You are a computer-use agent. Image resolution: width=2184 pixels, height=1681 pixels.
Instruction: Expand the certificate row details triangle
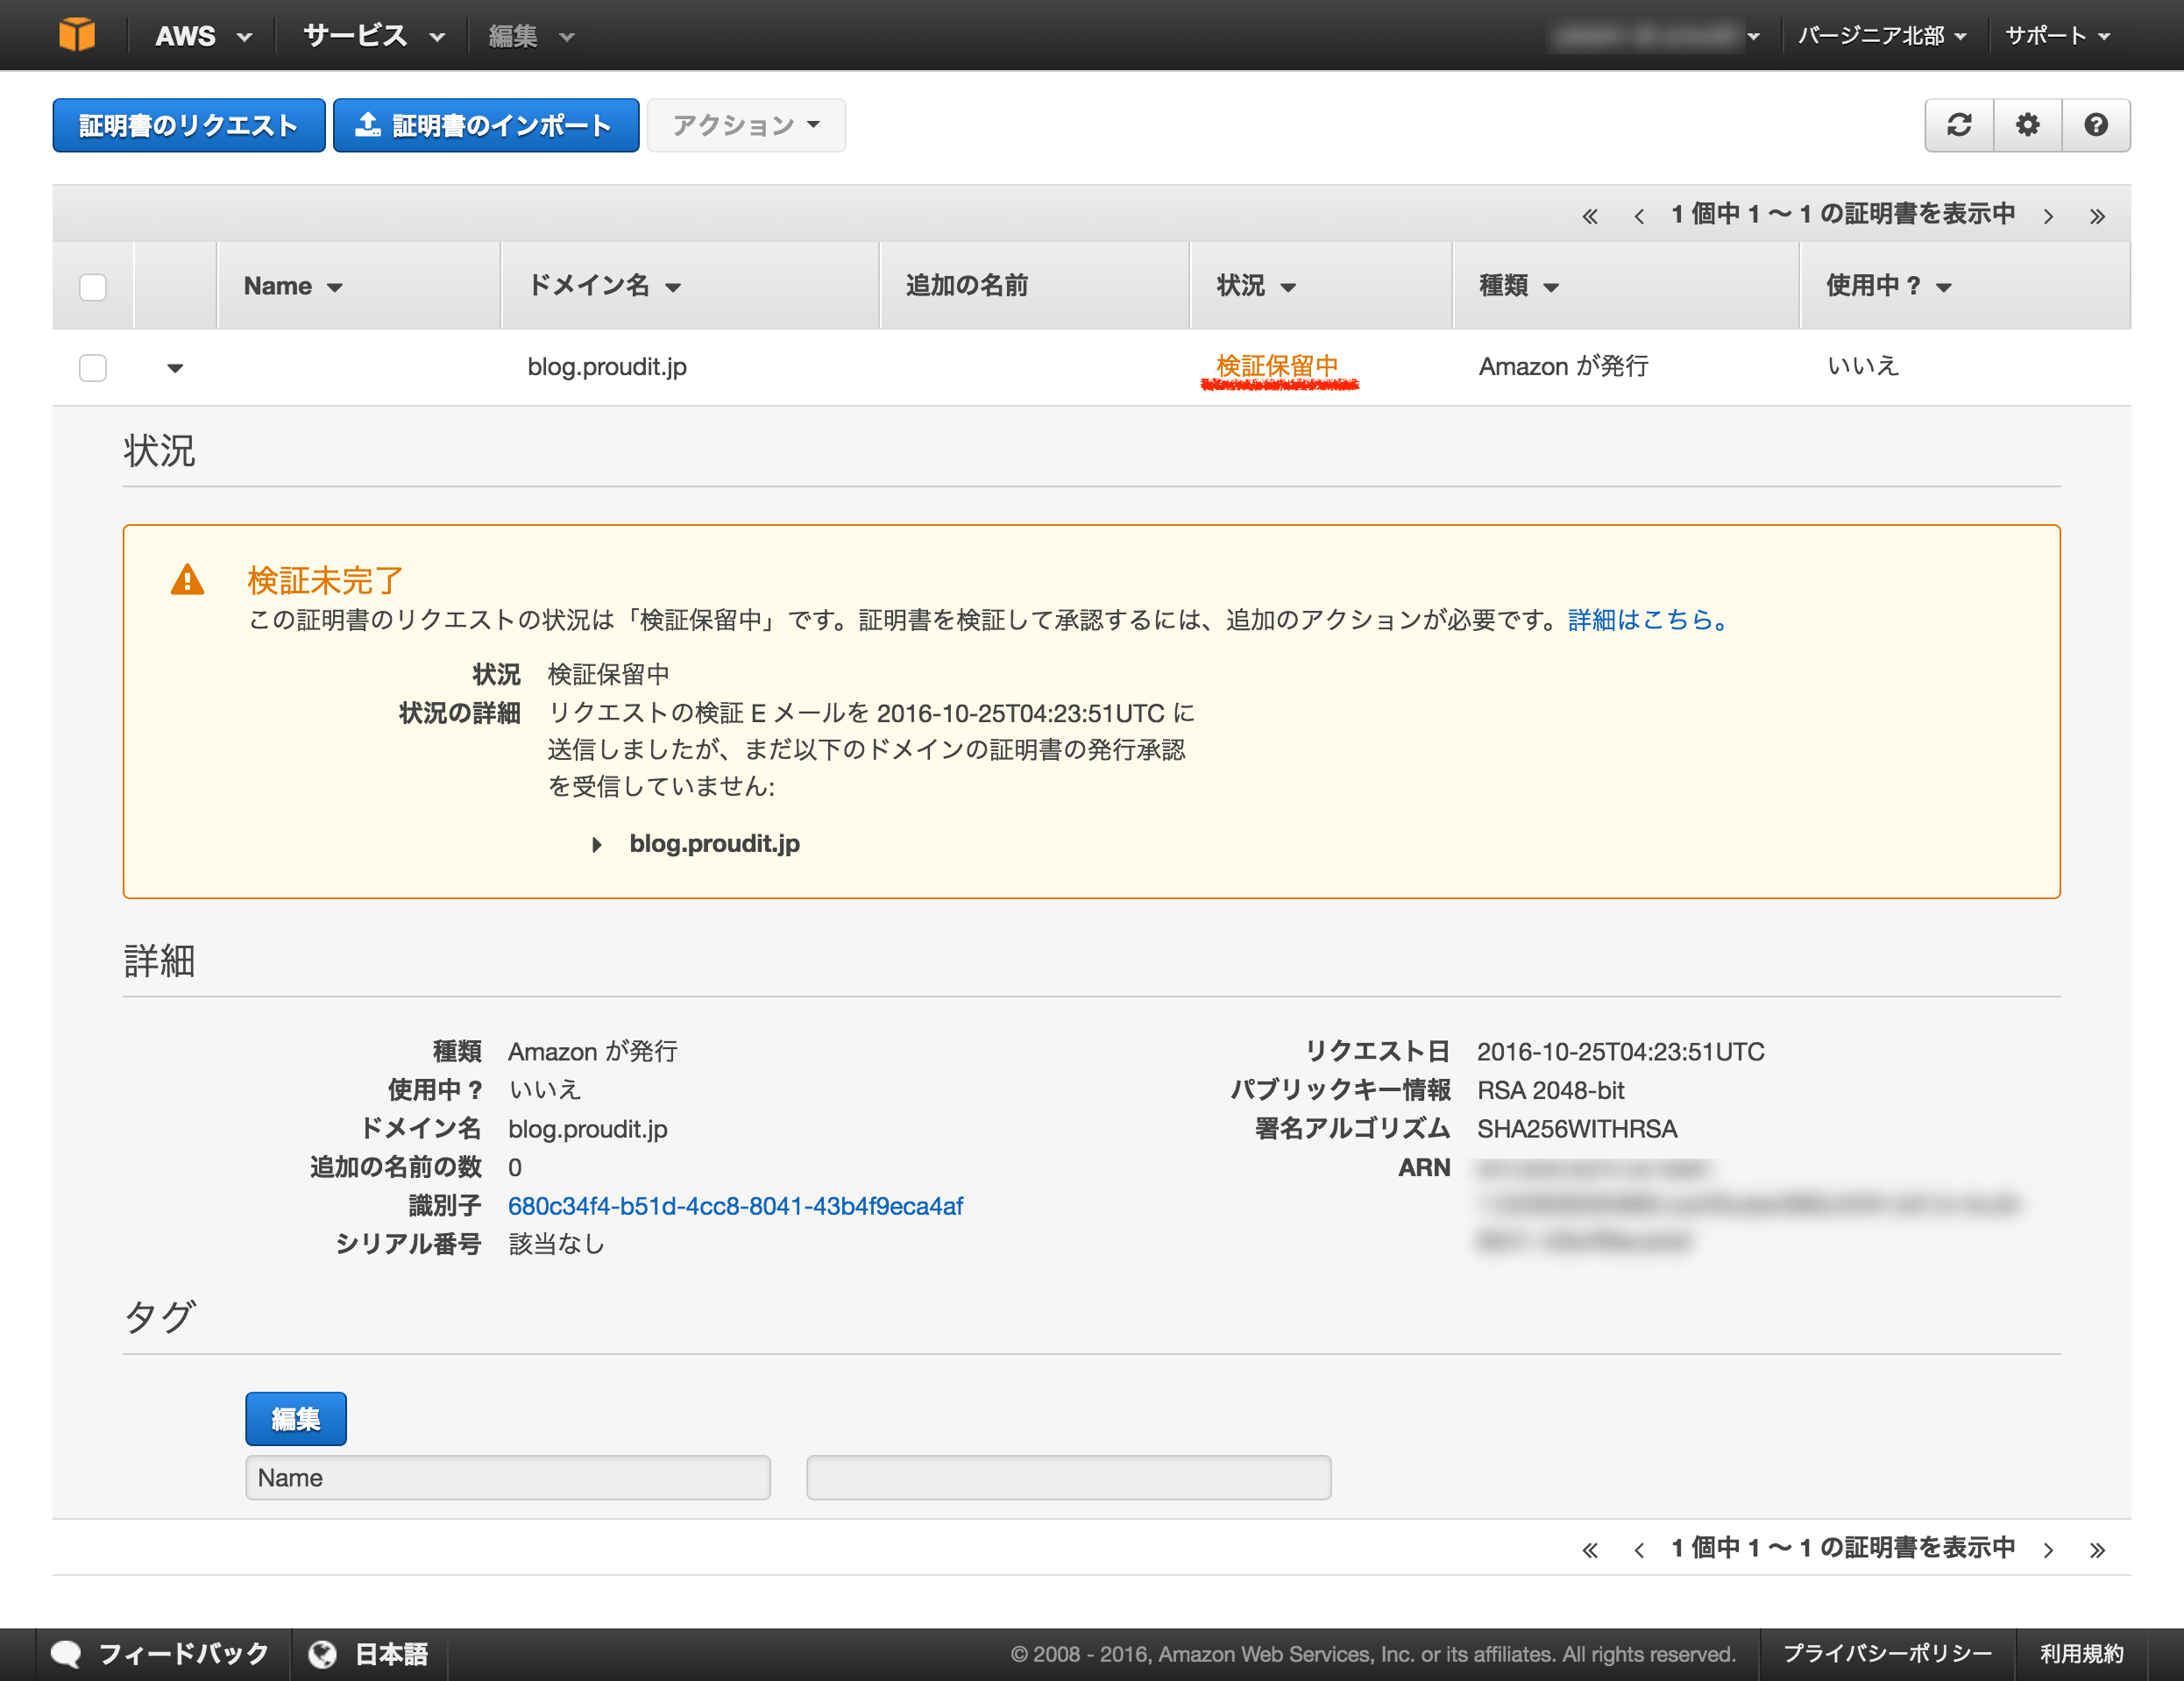tap(175, 368)
